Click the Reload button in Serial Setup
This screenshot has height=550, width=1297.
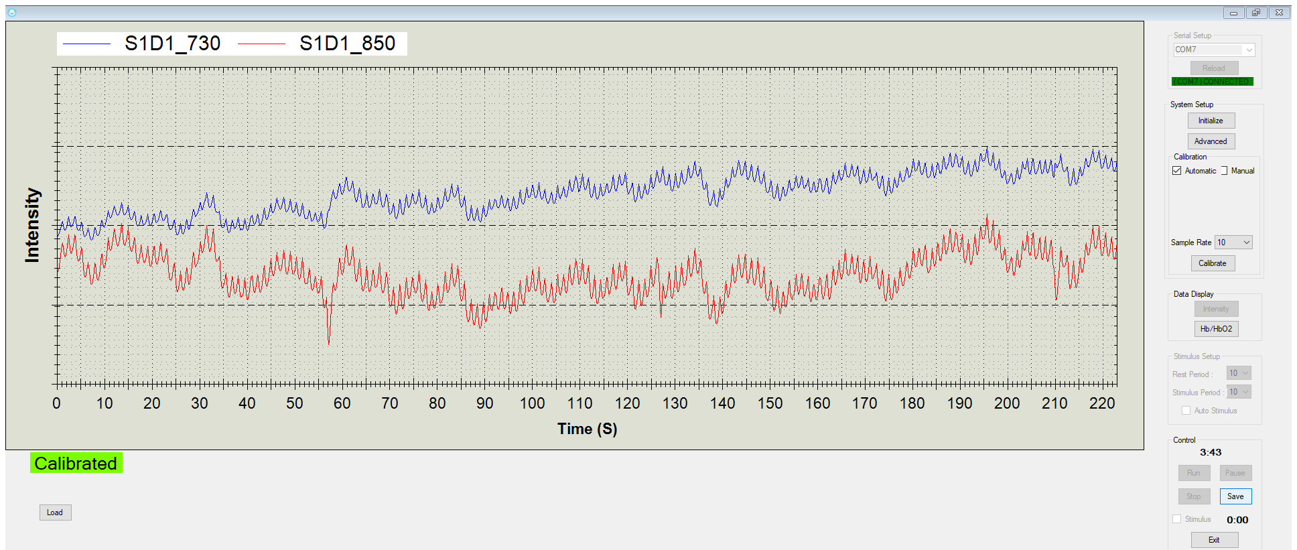coord(1214,68)
